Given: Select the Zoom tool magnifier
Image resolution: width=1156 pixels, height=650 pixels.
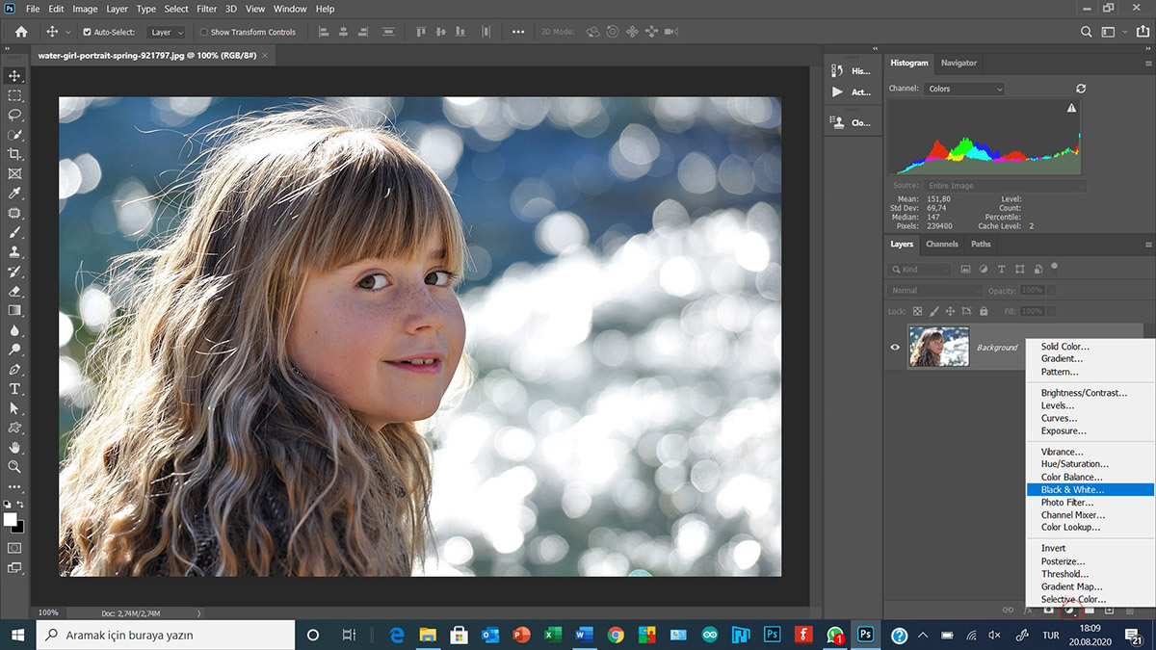Looking at the screenshot, I should click(x=14, y=466).
